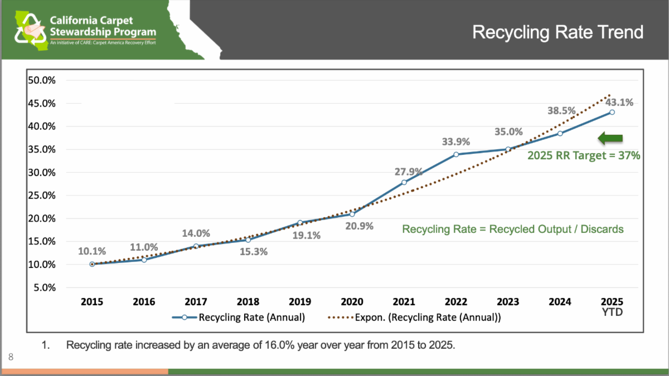This screenshot has width=669, height=376.
Task: Click the 30.0% y-axis label
Action: pos(42,172)
